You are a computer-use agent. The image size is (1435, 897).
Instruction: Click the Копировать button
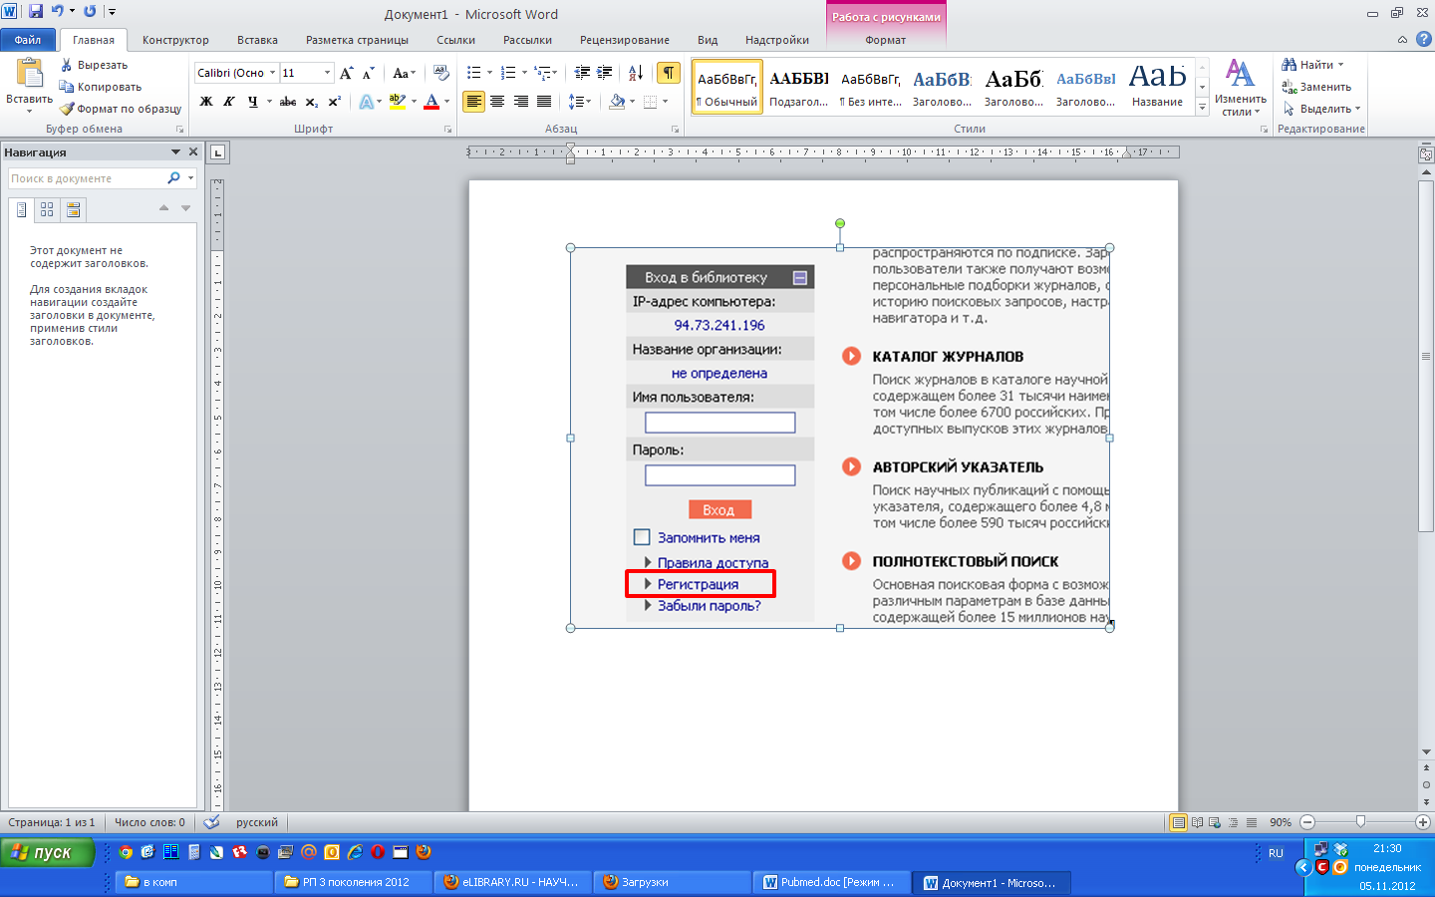[x=100, y=87]
